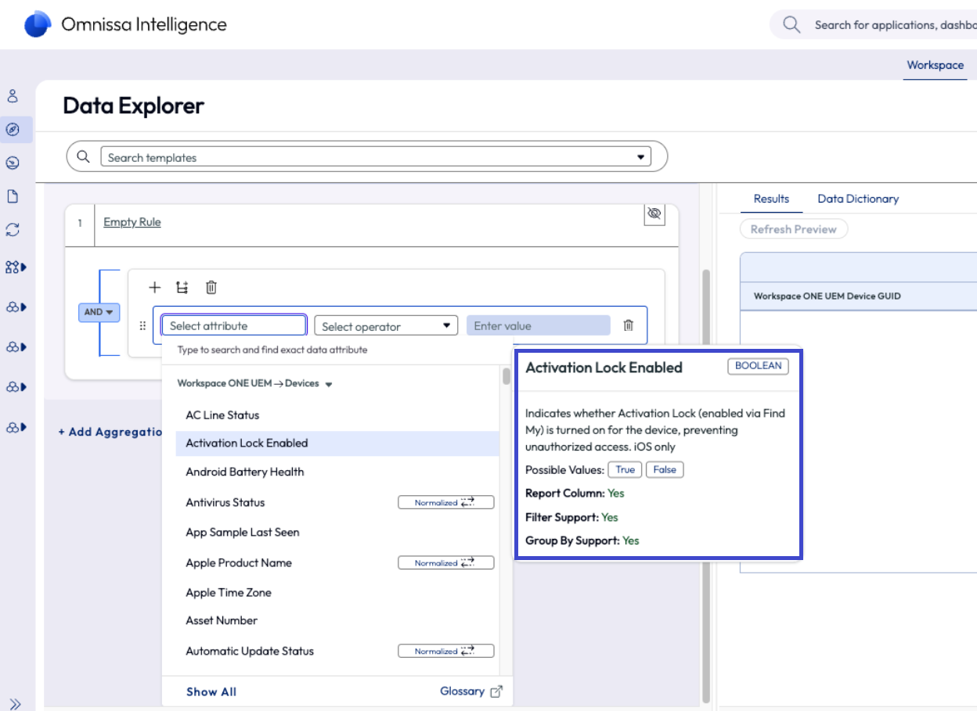Click the magnifier beside Search templates
This screenshot has height=711, width=977.
click(83, 157)
